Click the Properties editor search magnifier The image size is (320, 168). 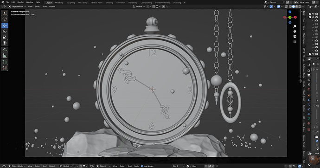[x=317, y=59]
